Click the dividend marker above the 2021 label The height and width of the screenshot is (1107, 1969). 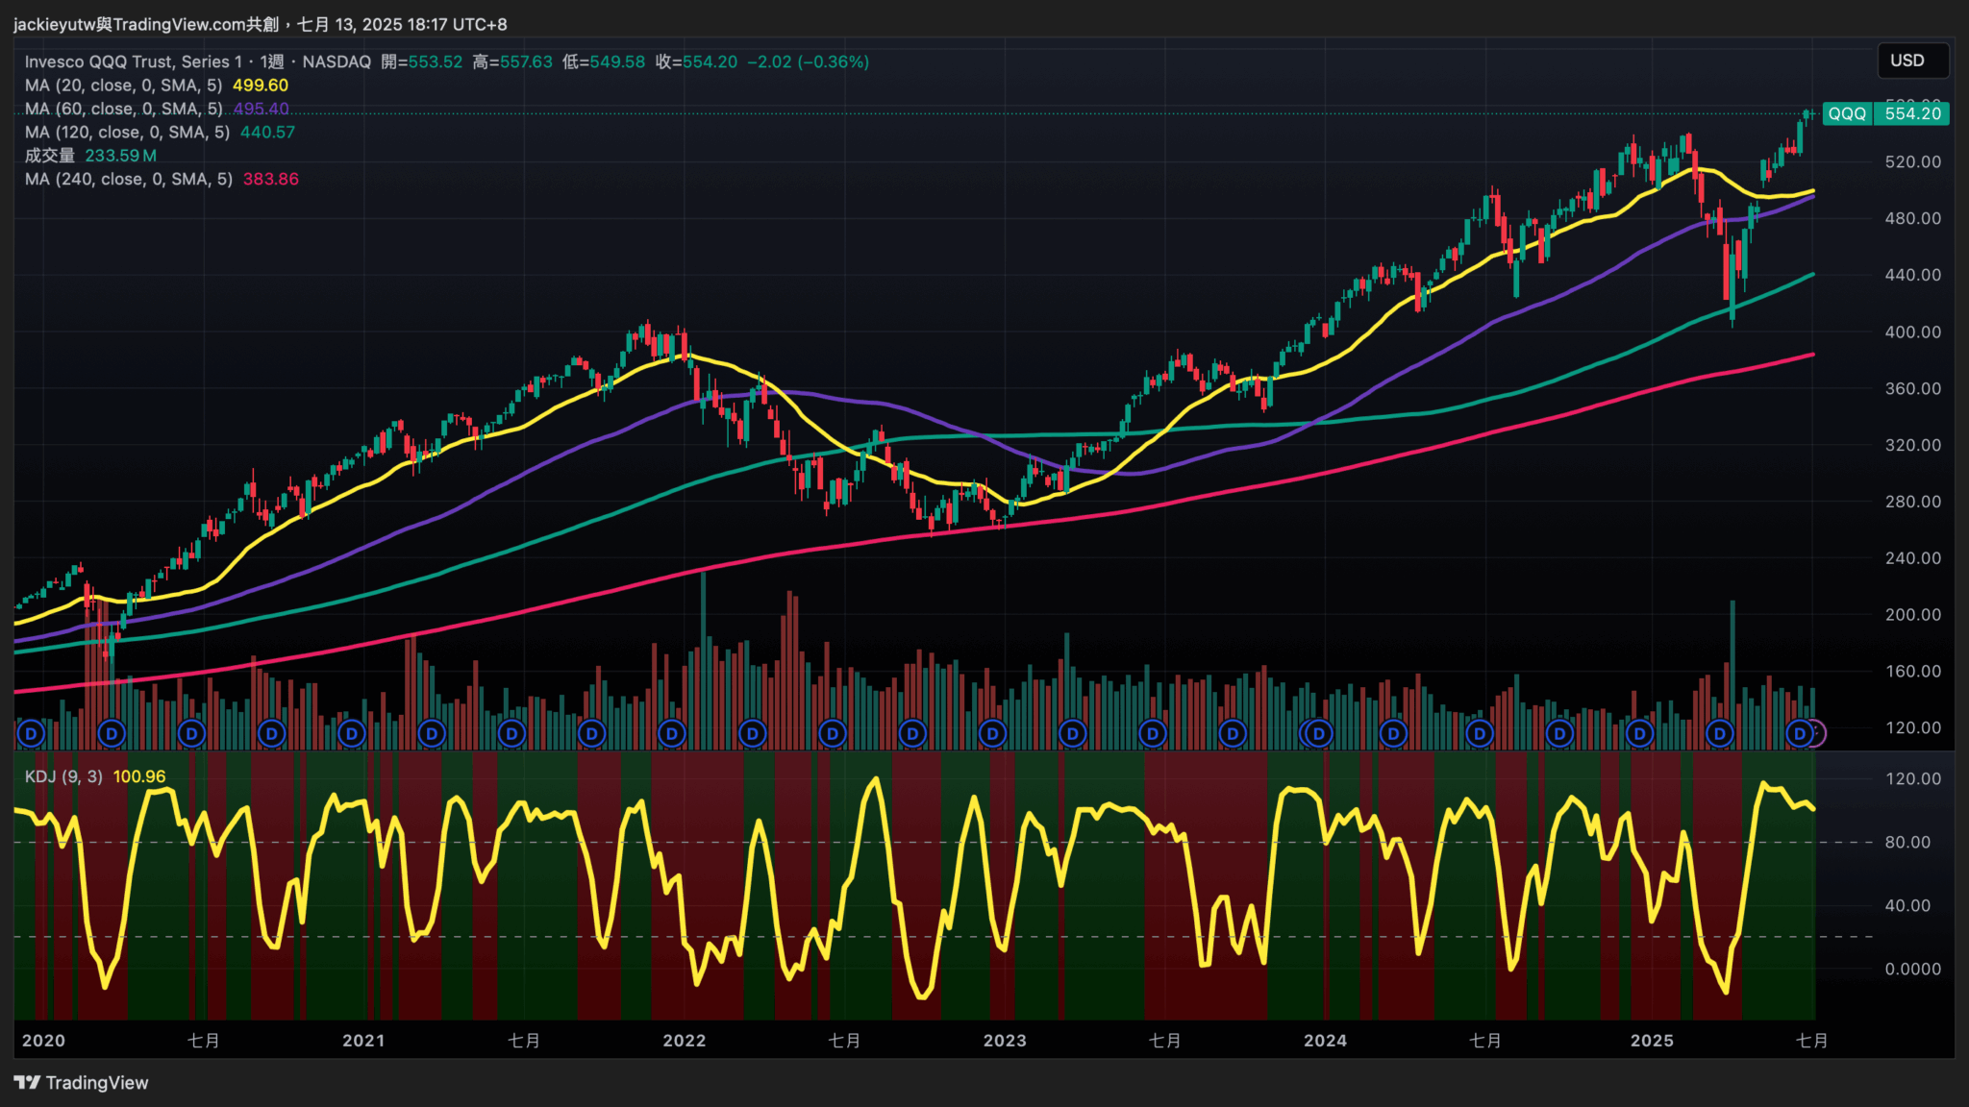352,734
